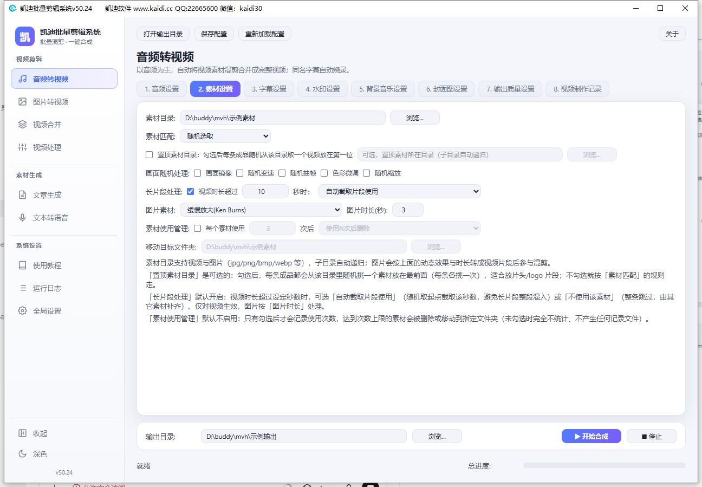
Task: Click the sliders icon beside 视频处理
Action: (x=23, y=147)
